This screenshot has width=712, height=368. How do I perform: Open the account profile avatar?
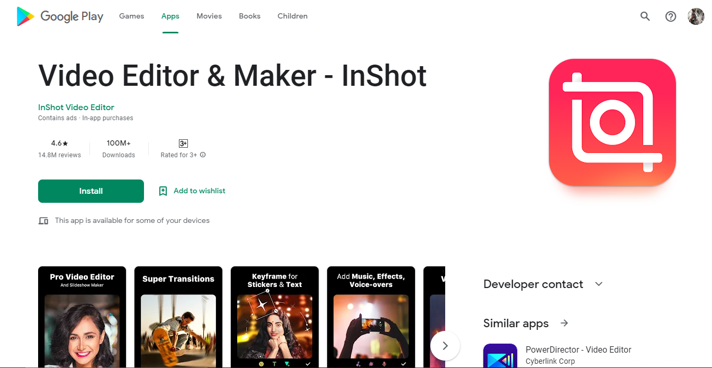696,16
